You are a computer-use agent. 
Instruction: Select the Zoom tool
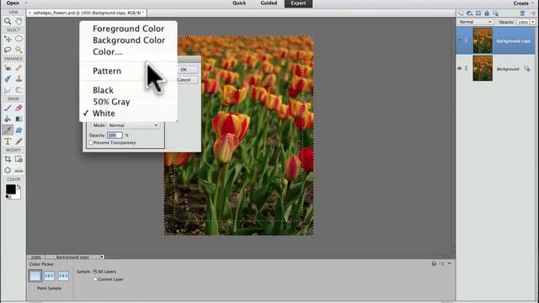[8, 21]
